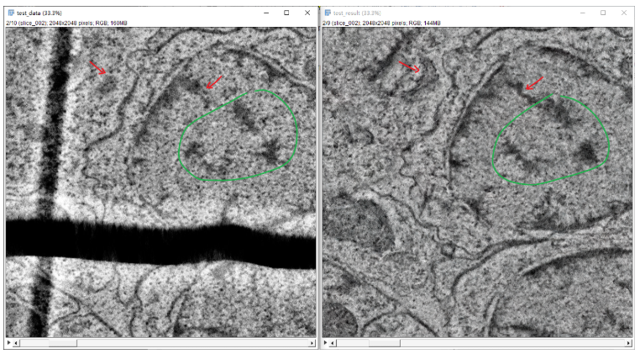Screen dimensions: 640x354
Task: Maximize the test_data window
Action: (x=286, y=13)
